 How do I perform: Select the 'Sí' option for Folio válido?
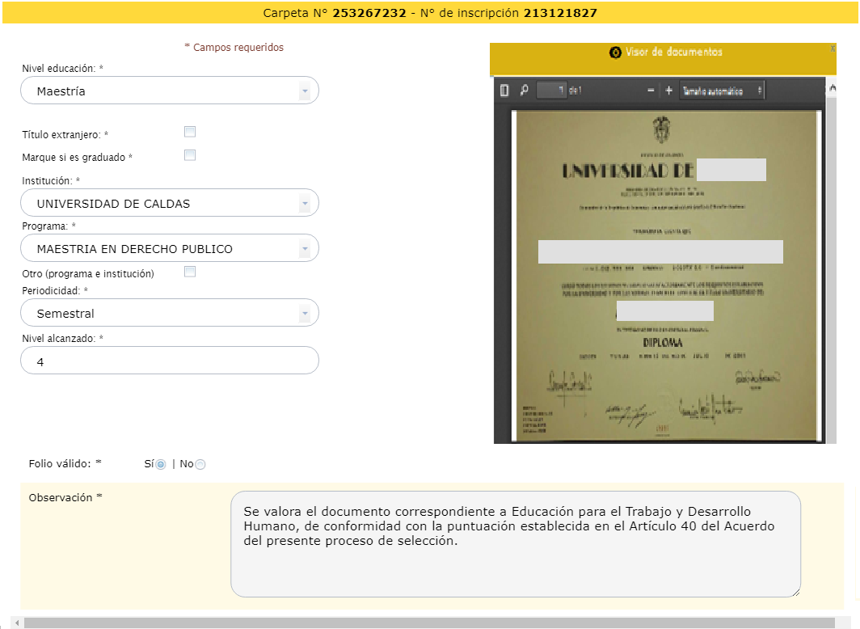161,465
